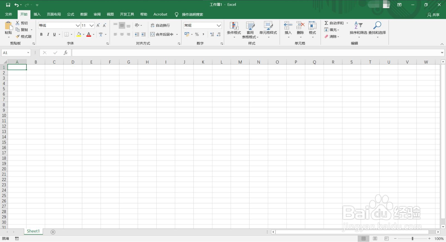Click the Insert cells (插入) icon
Viewport: 446px width, 242px height.
click(288, 26)
